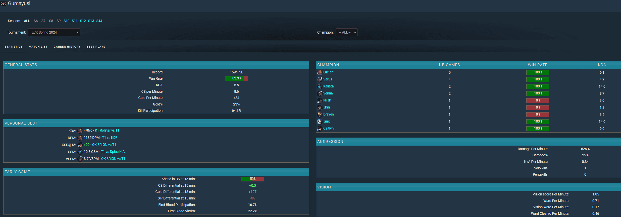Click the WIN RATE column header
This screenshot has width=621, height=217.
tap(538, 65)
